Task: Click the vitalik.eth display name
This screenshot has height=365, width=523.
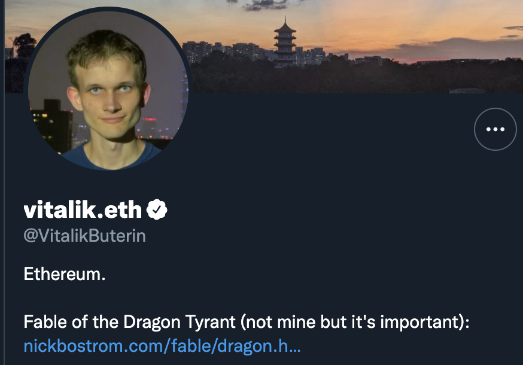Action: (x=83, y=209)
